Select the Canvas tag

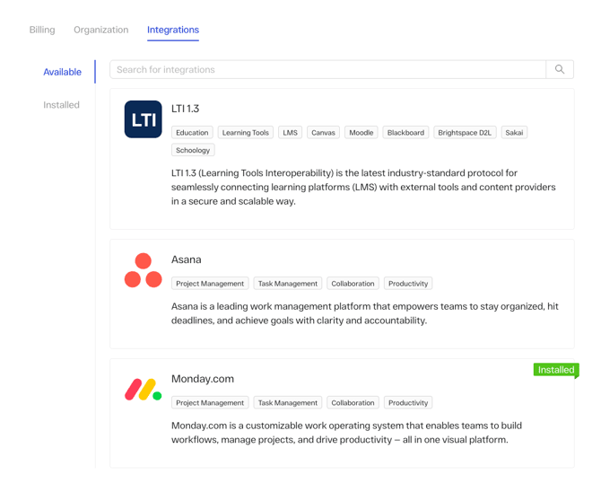pyautogui.click(x=323, y=133)
